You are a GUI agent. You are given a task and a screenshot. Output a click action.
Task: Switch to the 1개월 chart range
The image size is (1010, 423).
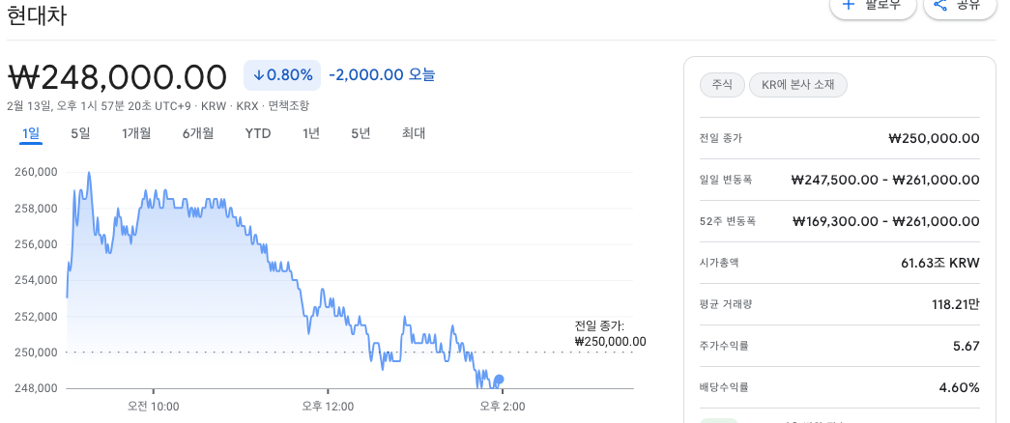tap(136, 133)
